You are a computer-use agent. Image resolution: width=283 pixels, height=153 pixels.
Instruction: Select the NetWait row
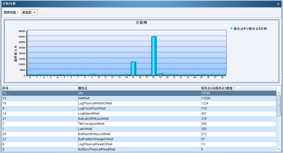(x=139, y=98)
